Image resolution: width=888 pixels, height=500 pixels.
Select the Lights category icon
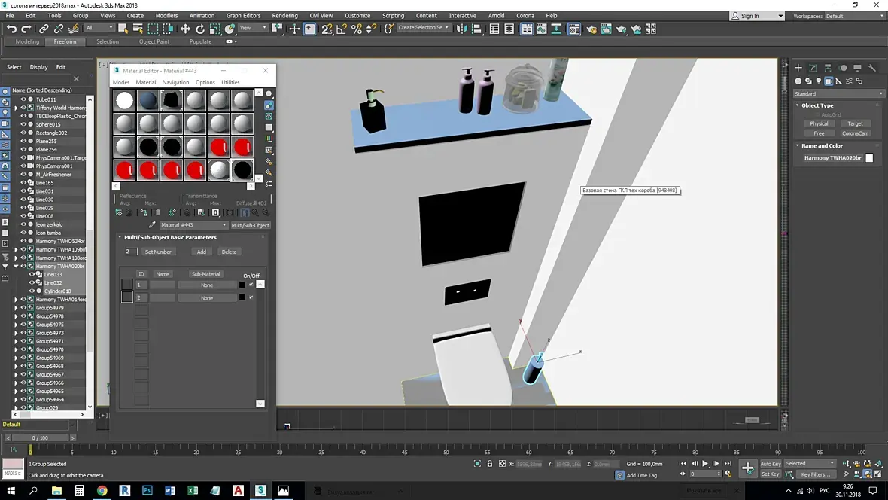click(819, 81)
